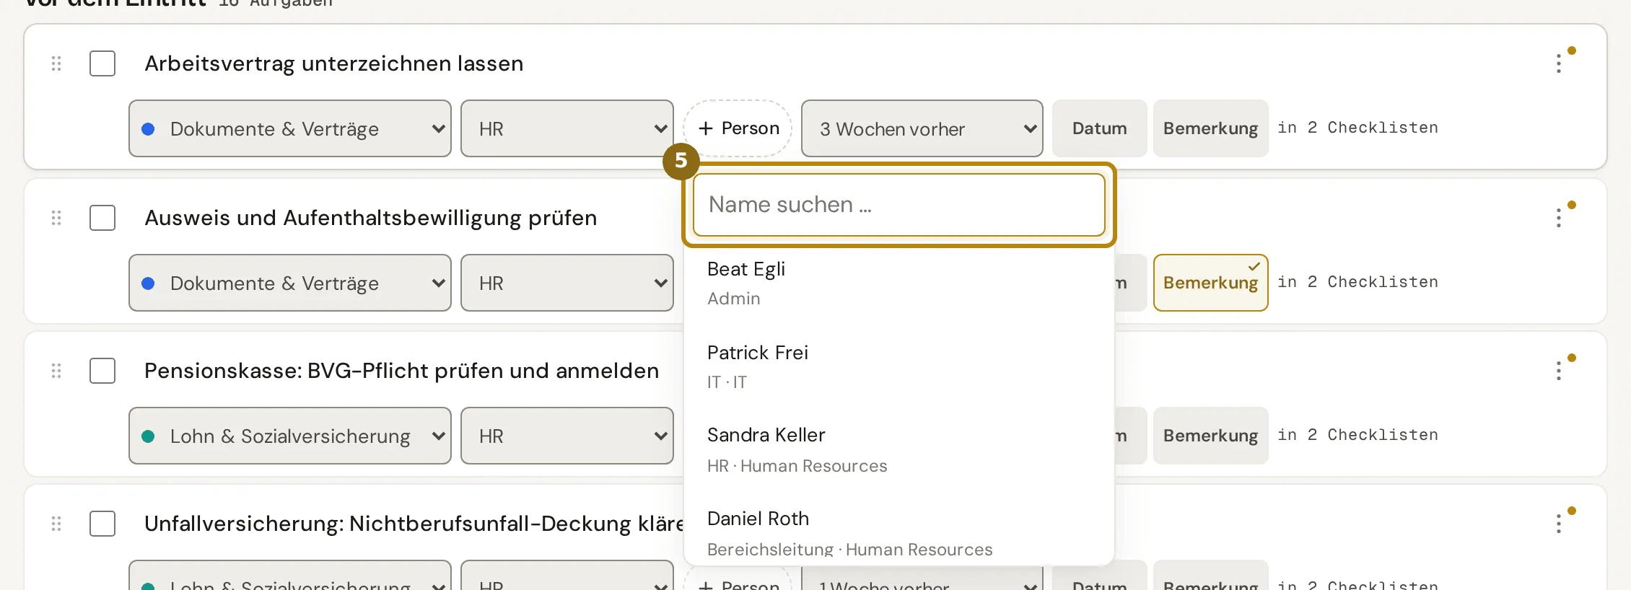
Task: Open the Dokumente & Verträge dropdown for Ausweis task
Action: click(x=290, y=283)
